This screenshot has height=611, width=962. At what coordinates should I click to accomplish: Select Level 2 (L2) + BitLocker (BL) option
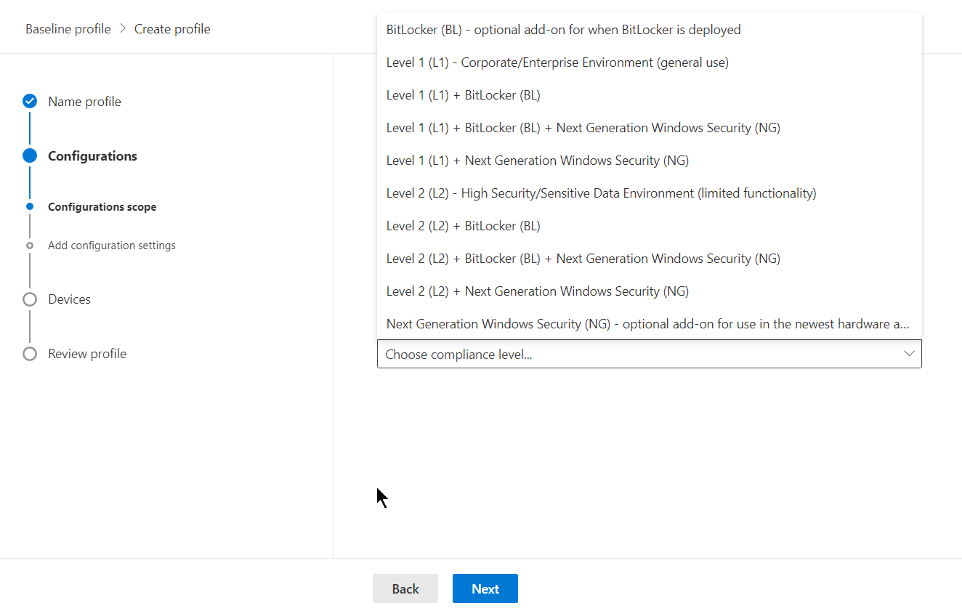(x=463, y=226)
